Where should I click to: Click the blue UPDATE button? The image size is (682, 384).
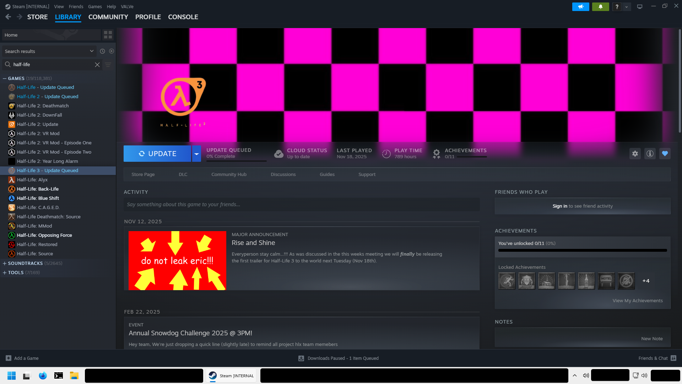click(157, 154)
